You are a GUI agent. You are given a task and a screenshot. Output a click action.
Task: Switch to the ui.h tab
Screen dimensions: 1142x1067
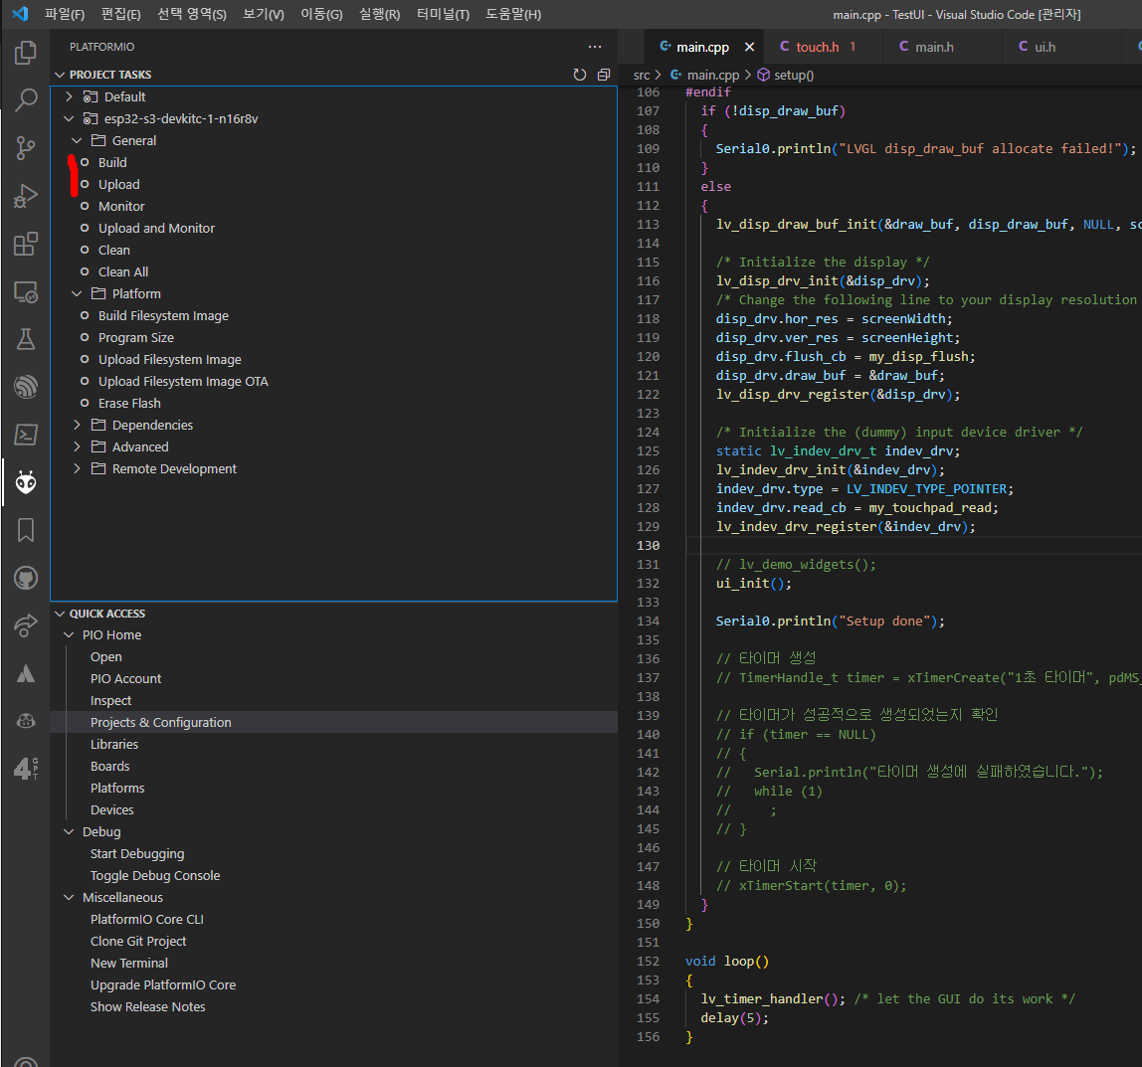point(1046,47)
